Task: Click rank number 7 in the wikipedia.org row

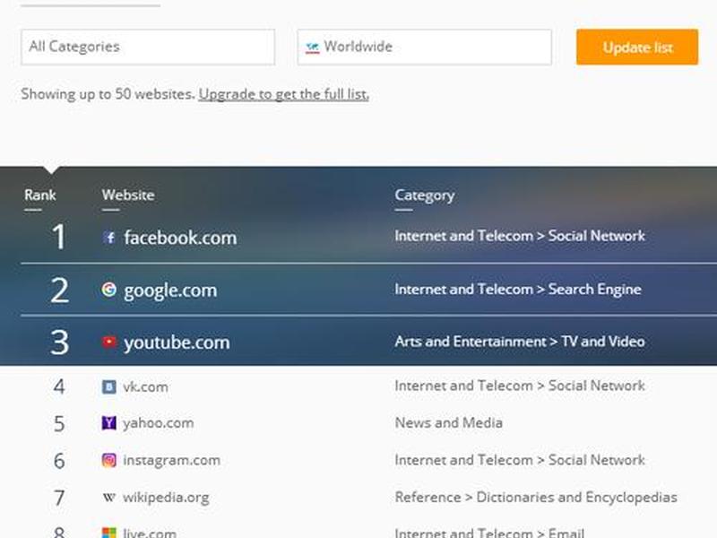Action: 59,498
